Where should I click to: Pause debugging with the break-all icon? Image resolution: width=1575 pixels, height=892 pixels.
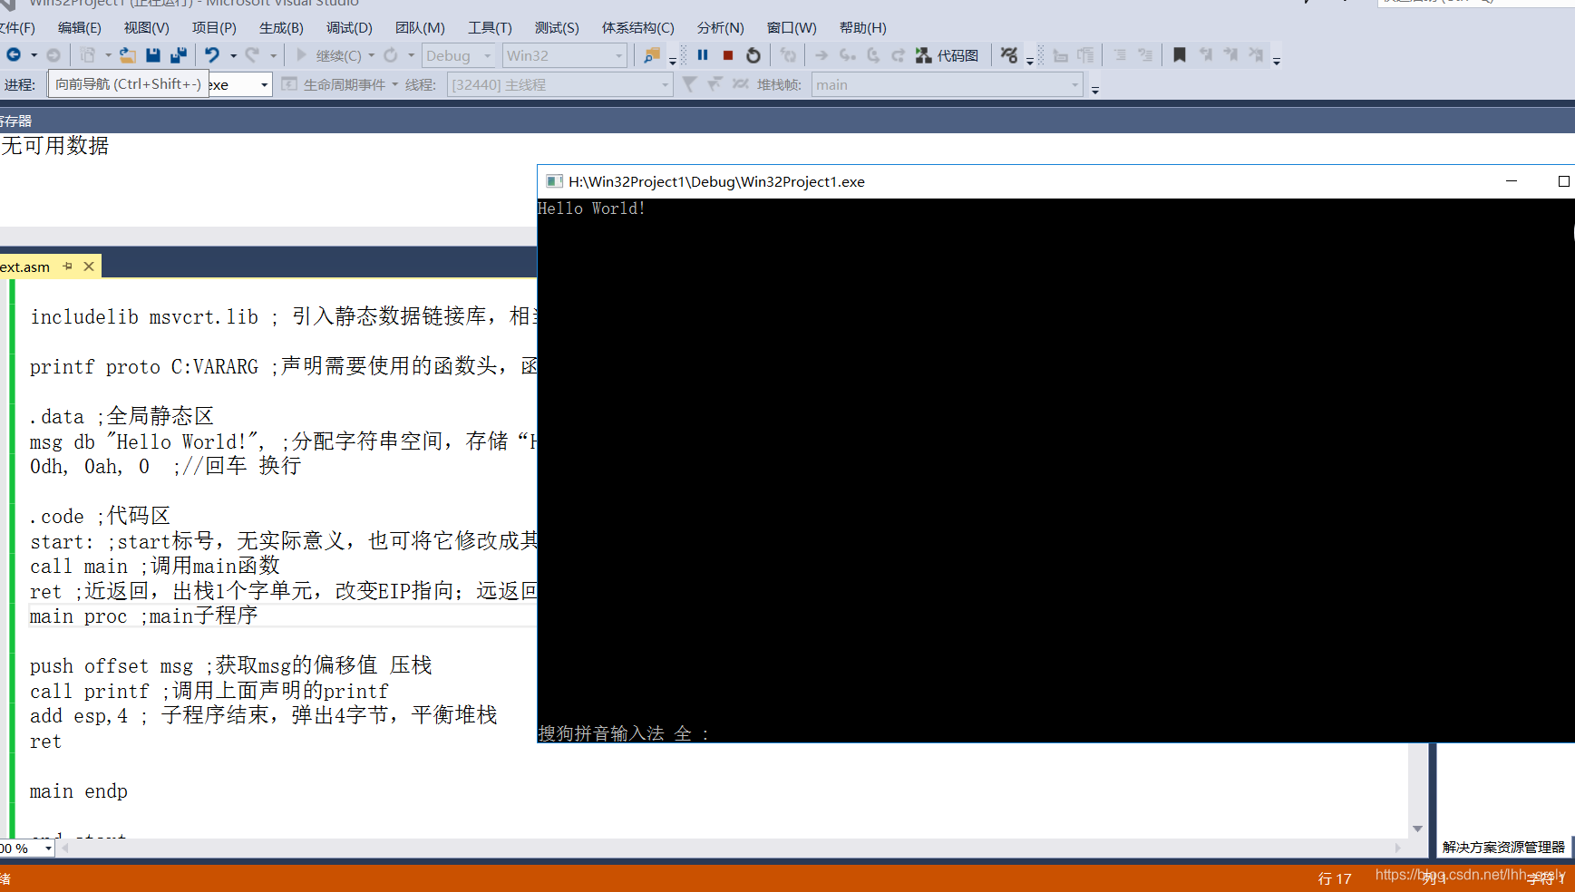(703, 55)
